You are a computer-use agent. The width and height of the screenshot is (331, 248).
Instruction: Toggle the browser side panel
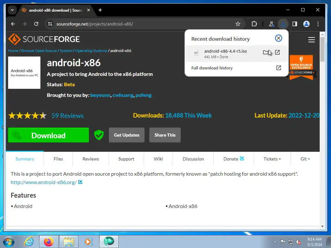click(x=295, y=24)
